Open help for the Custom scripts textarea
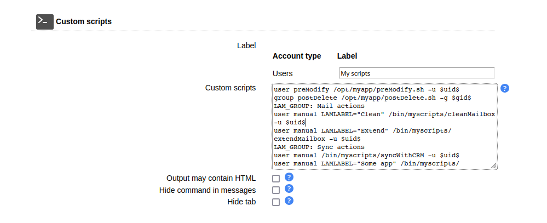Image resolution: width=547 pixels, height=223 pixels. pyautogui.click(x=505, y=88)
